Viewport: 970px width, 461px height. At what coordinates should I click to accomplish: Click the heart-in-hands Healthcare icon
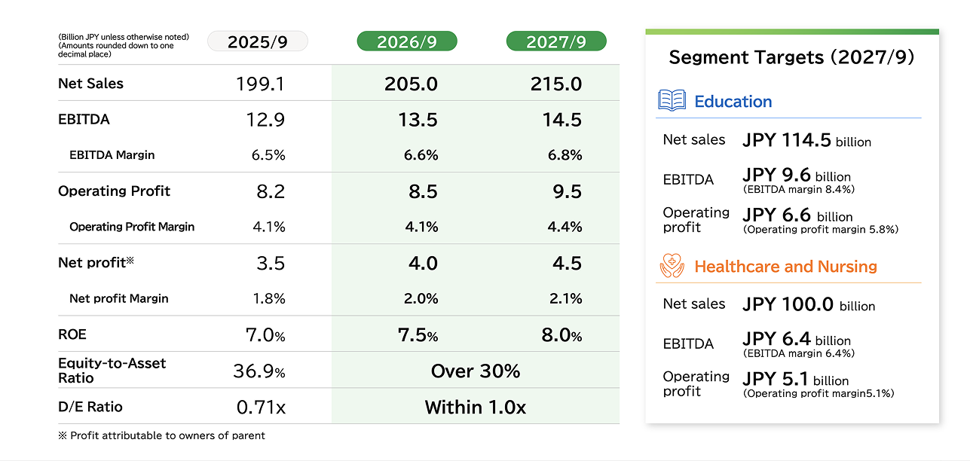pos(672,266)
